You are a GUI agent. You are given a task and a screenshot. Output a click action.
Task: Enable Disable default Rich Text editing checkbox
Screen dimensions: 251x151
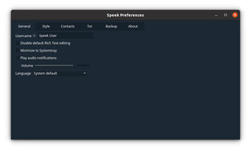[17, 43]
